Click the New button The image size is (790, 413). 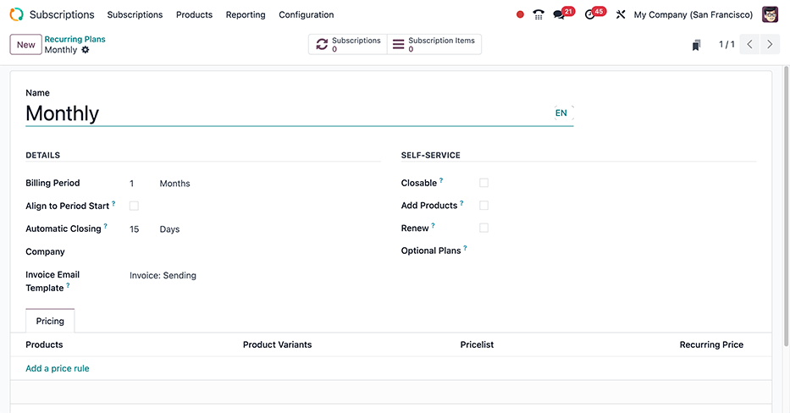[x=25, y=45]
